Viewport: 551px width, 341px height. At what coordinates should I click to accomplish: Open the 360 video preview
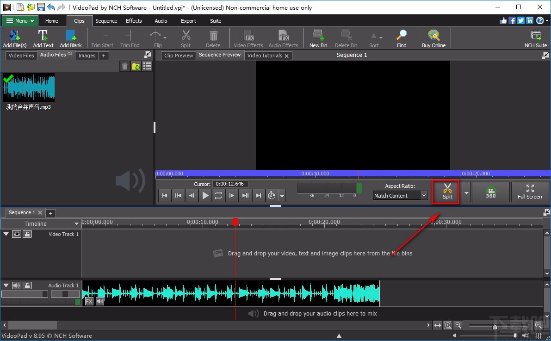click(x=490, y=192)
